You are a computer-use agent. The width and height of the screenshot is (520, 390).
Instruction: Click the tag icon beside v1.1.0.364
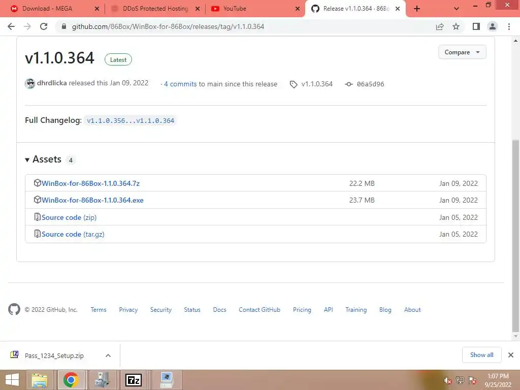294,84
